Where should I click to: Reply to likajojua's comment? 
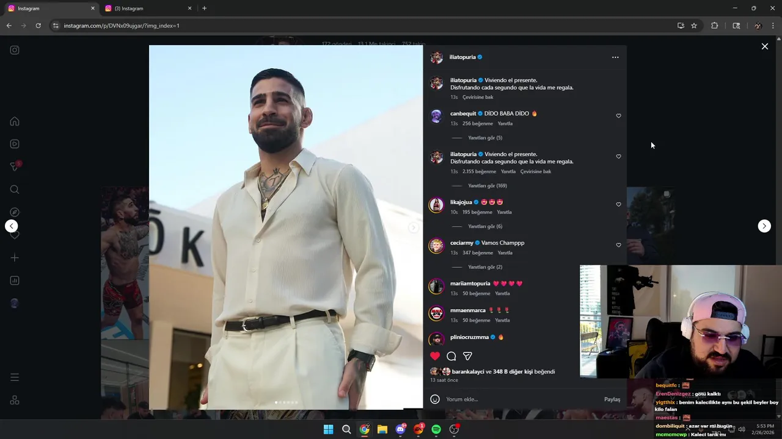[x=504, y=212]
